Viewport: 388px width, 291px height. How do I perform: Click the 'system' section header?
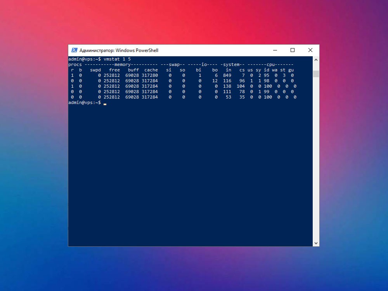(x=231, y=64)
